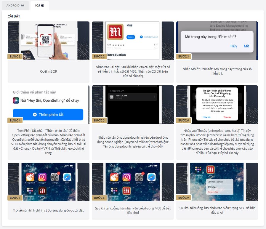Click the Safari icon in Bước 8
266x229 pixels.
[151, 177]
